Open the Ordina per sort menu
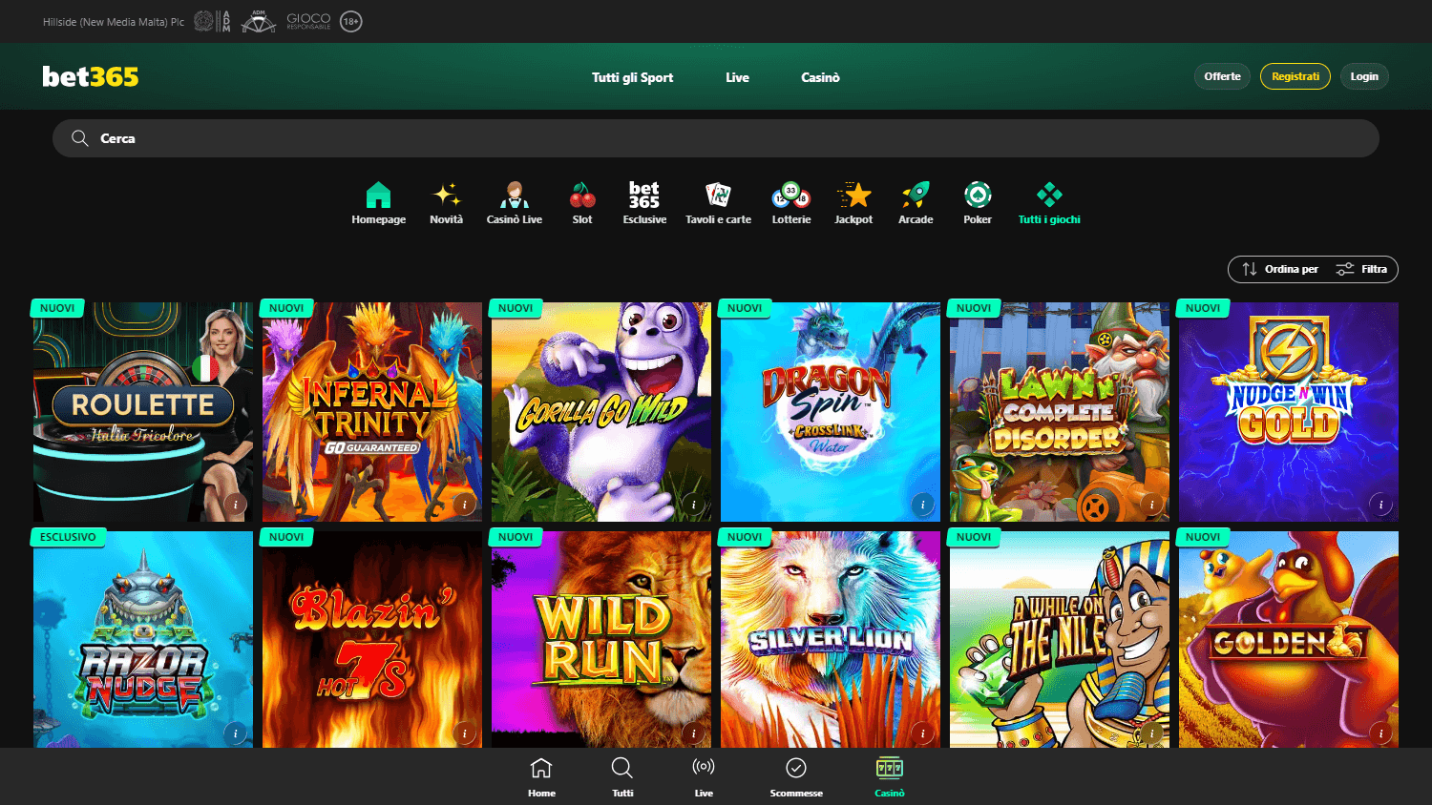The width and height of the screenshot is (1432, 805). pyautogui.click(x=1280, y=269)
